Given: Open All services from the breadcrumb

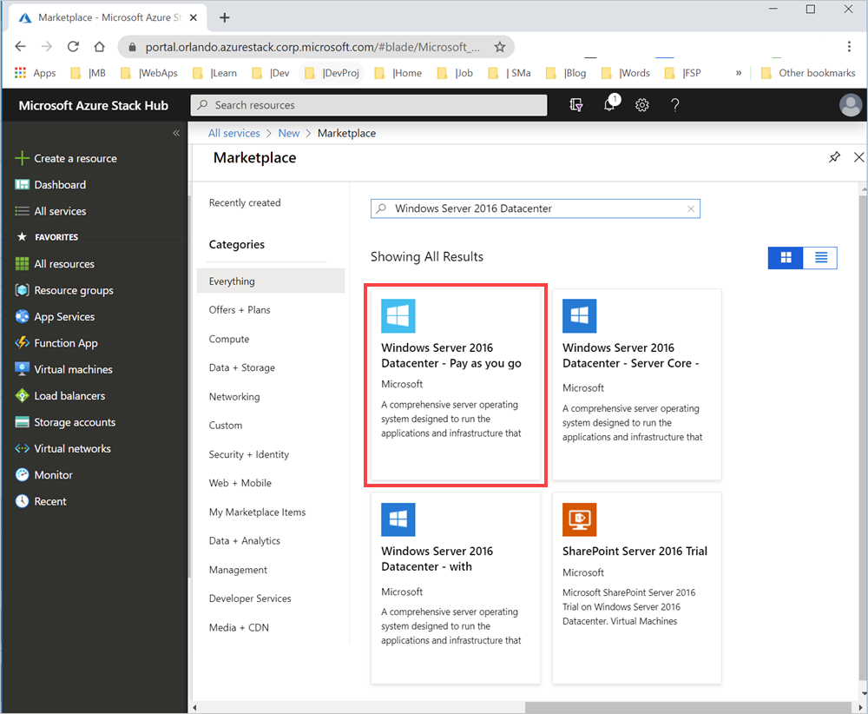Looking at the screenshot, I should (x=233, y=133).
